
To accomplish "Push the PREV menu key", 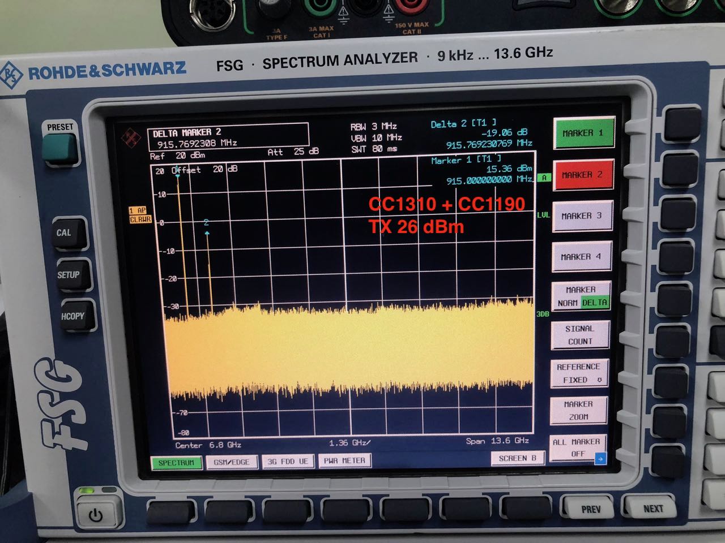I will point(591,508).
